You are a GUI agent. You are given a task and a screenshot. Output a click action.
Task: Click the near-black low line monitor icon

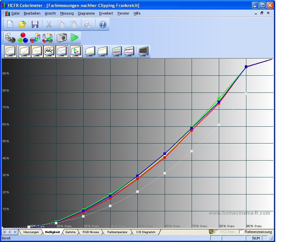[x=90, y=51]
